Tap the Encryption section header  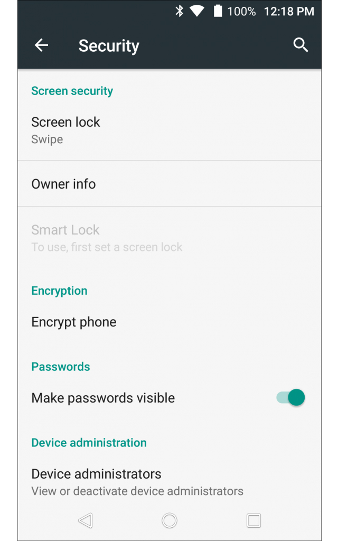(59, 291)
